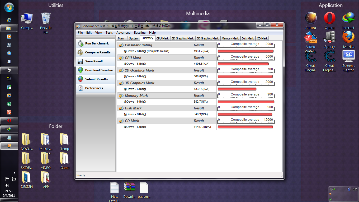Click the 3D Graphics Mark red result bar
This screenshot has height=202, width=359.
click(237, 89)
